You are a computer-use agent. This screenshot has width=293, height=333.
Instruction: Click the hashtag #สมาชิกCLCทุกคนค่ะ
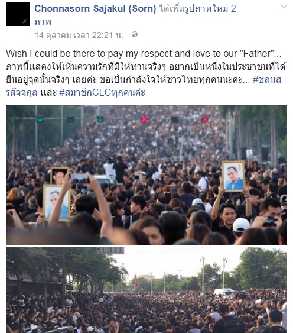coord(102,93)
